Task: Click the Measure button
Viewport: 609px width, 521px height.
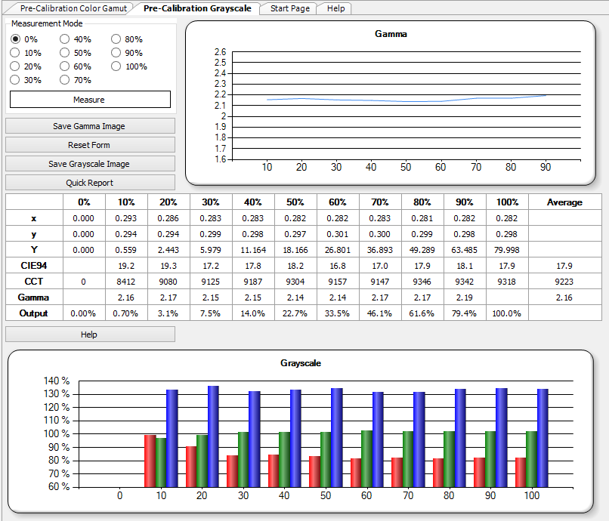Action: point(90,100)
